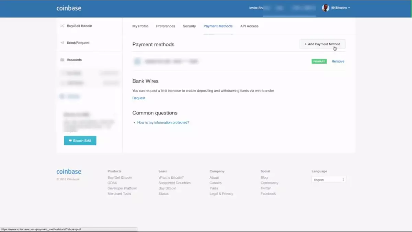Open Facebook footer link
This screenshot has height=232, width=412.
268,194
